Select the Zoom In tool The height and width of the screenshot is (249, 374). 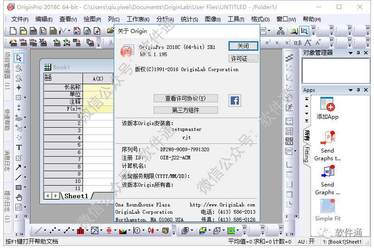19,68
